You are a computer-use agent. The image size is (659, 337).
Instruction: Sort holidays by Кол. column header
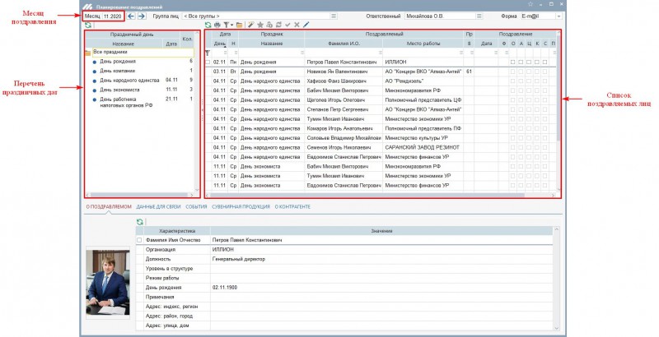pyautogui.click(x=188, y=39)
